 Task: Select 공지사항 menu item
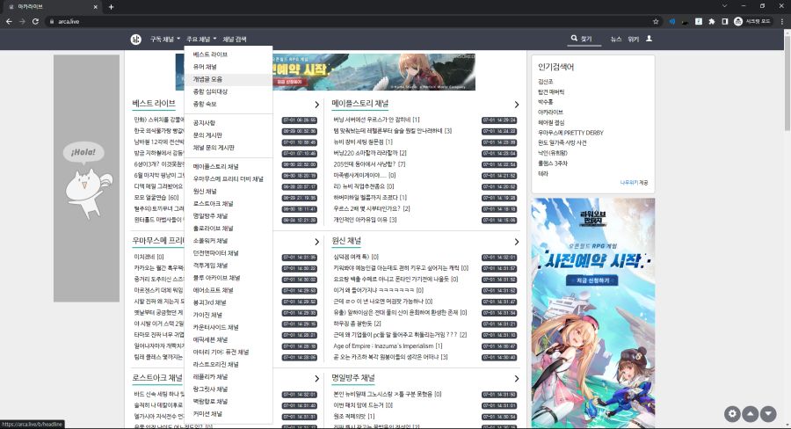(x=229, y=123)
